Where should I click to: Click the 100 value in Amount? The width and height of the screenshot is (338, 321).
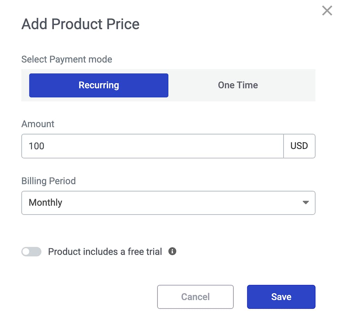point(36,146)
